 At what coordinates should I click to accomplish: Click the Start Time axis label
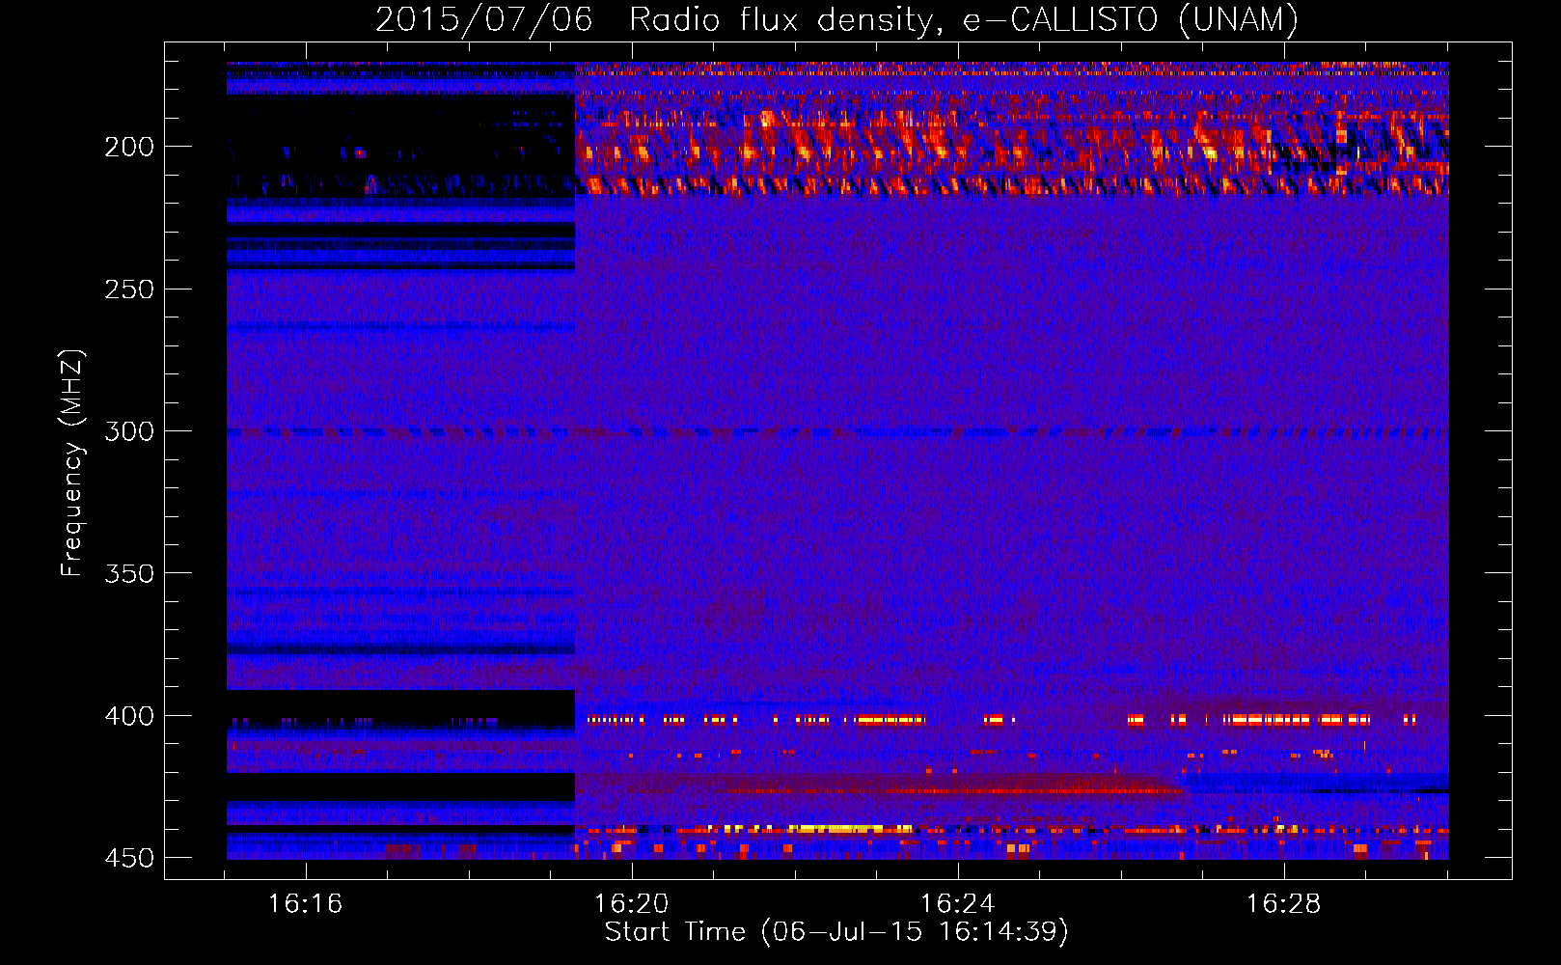(x=836, y=932)
